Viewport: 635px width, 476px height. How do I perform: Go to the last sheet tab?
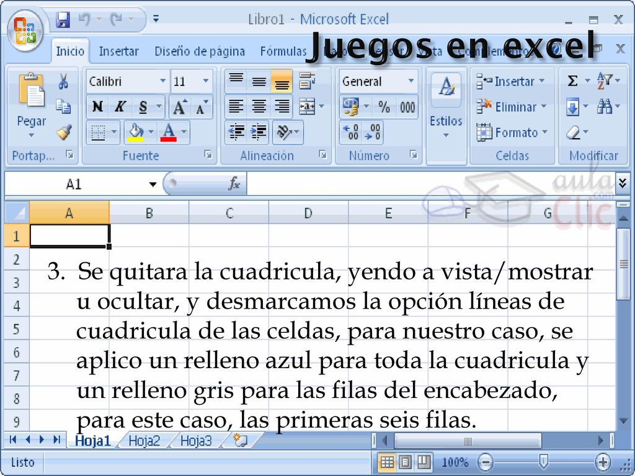[56, 439]
